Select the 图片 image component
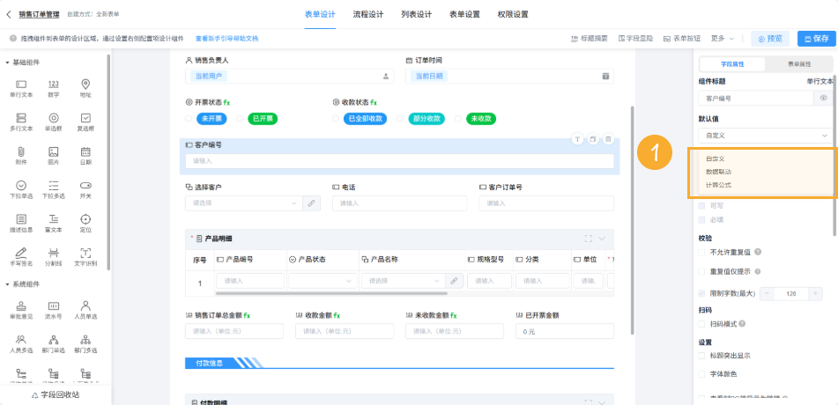Viewport: 838px width, 405px height. (x=54, y=151)
